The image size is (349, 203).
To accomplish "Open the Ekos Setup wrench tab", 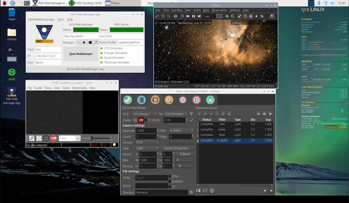I will pos(128,100).
